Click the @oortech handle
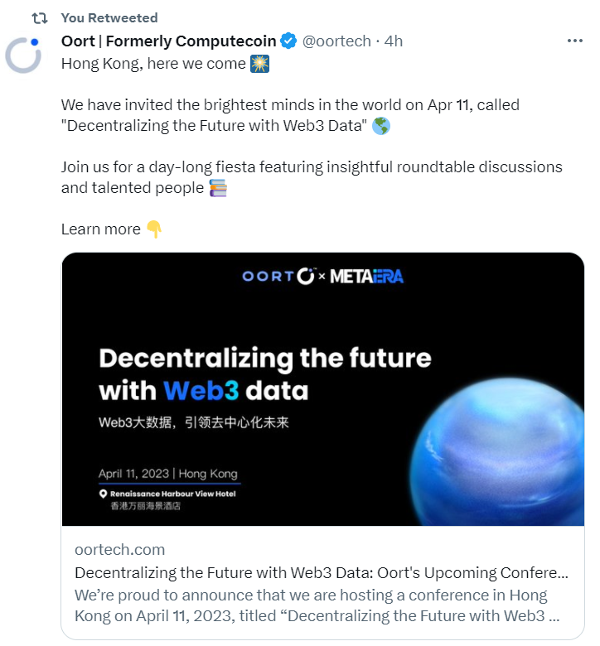The image size is (600, 646). (x=336, y=41)
